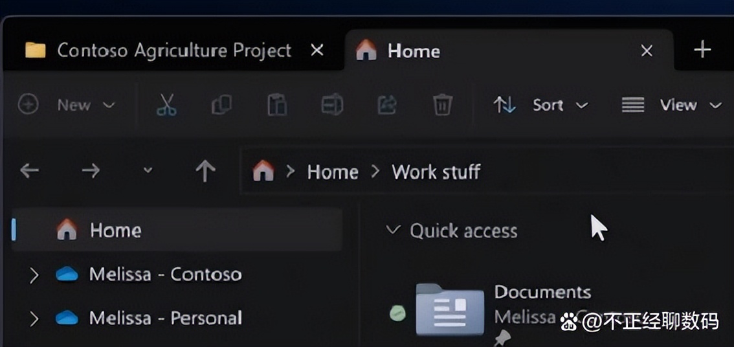
Task: Click the Paste clipboard icon
Action: tap(276, 104)
